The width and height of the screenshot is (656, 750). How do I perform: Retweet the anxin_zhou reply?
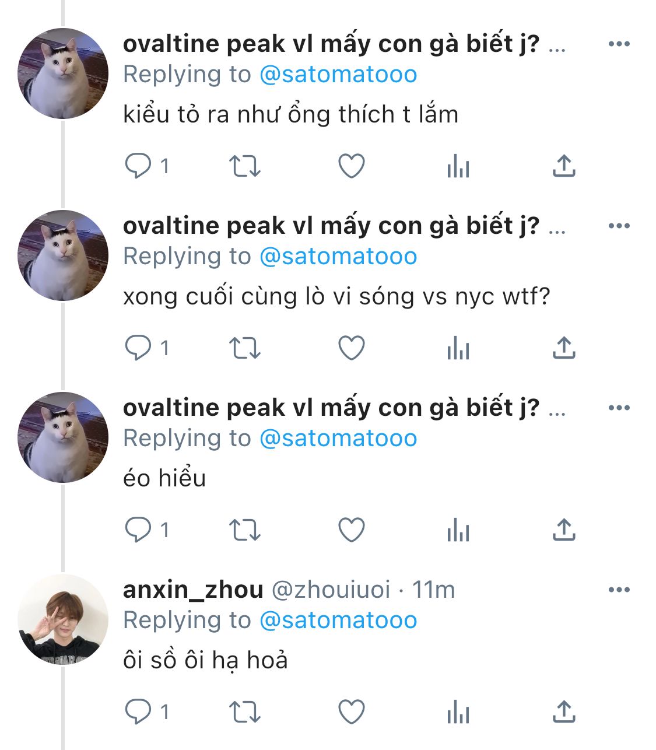(x=244, y=712)
